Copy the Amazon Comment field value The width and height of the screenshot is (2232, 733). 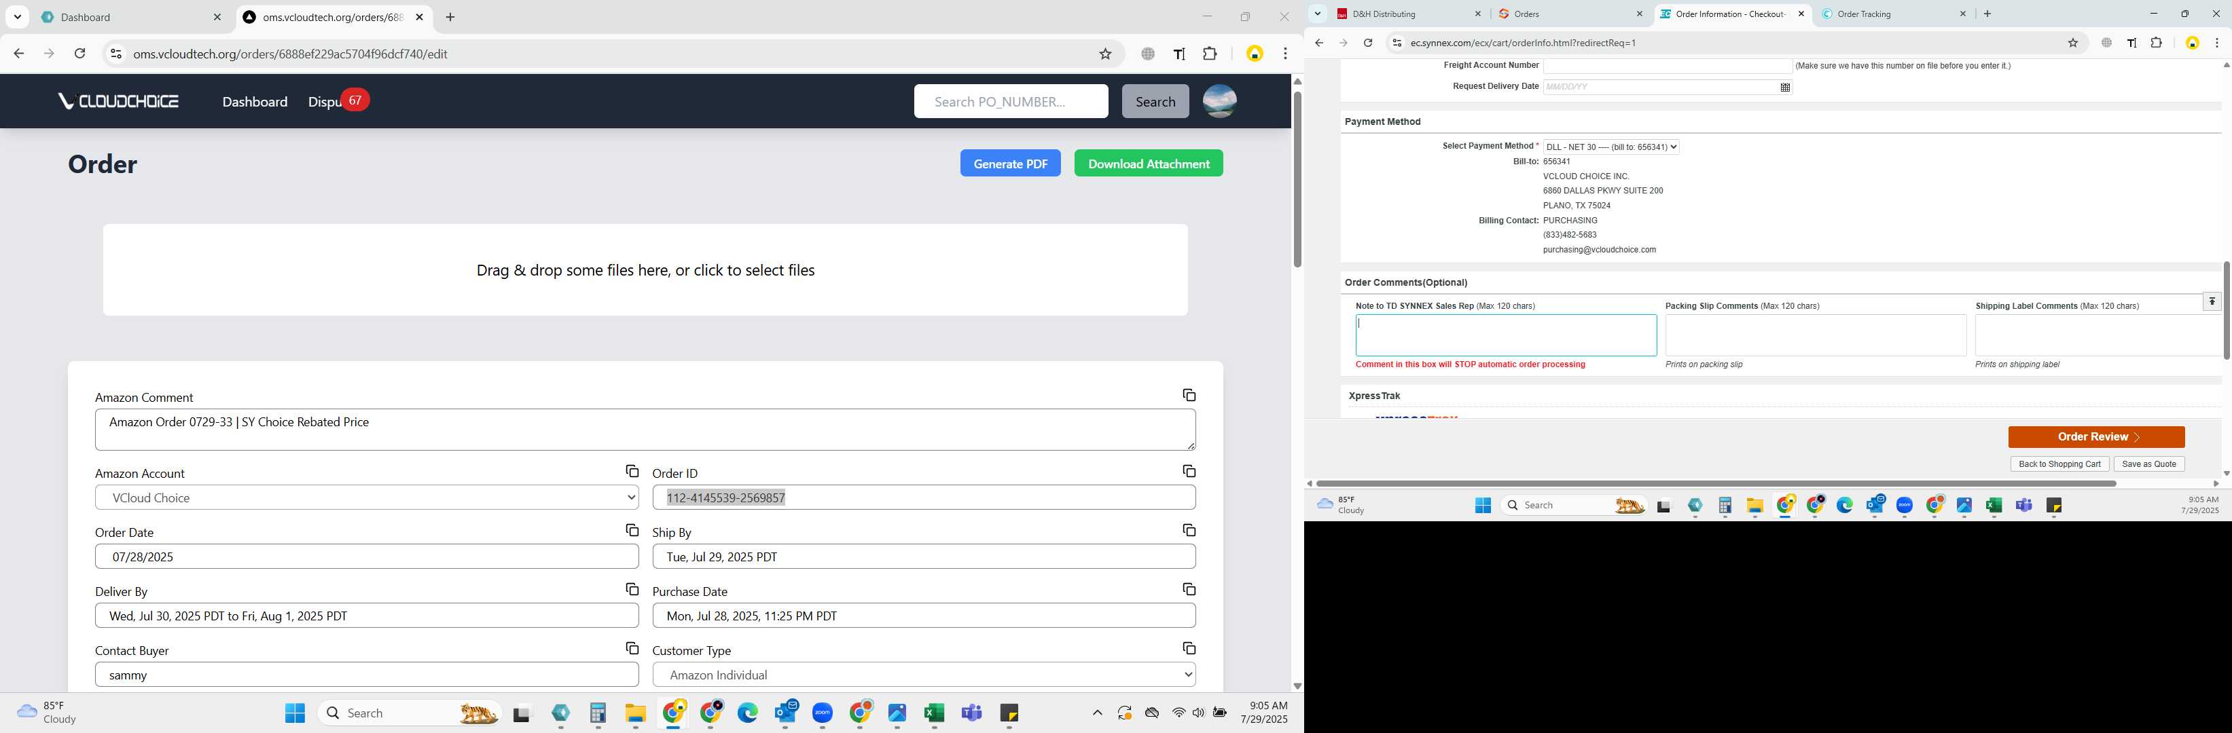point(1189,396)
